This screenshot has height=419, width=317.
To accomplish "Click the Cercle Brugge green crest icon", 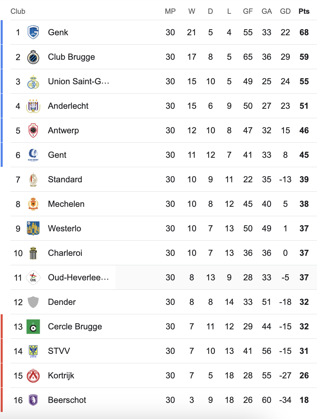I will pos(33,326).
